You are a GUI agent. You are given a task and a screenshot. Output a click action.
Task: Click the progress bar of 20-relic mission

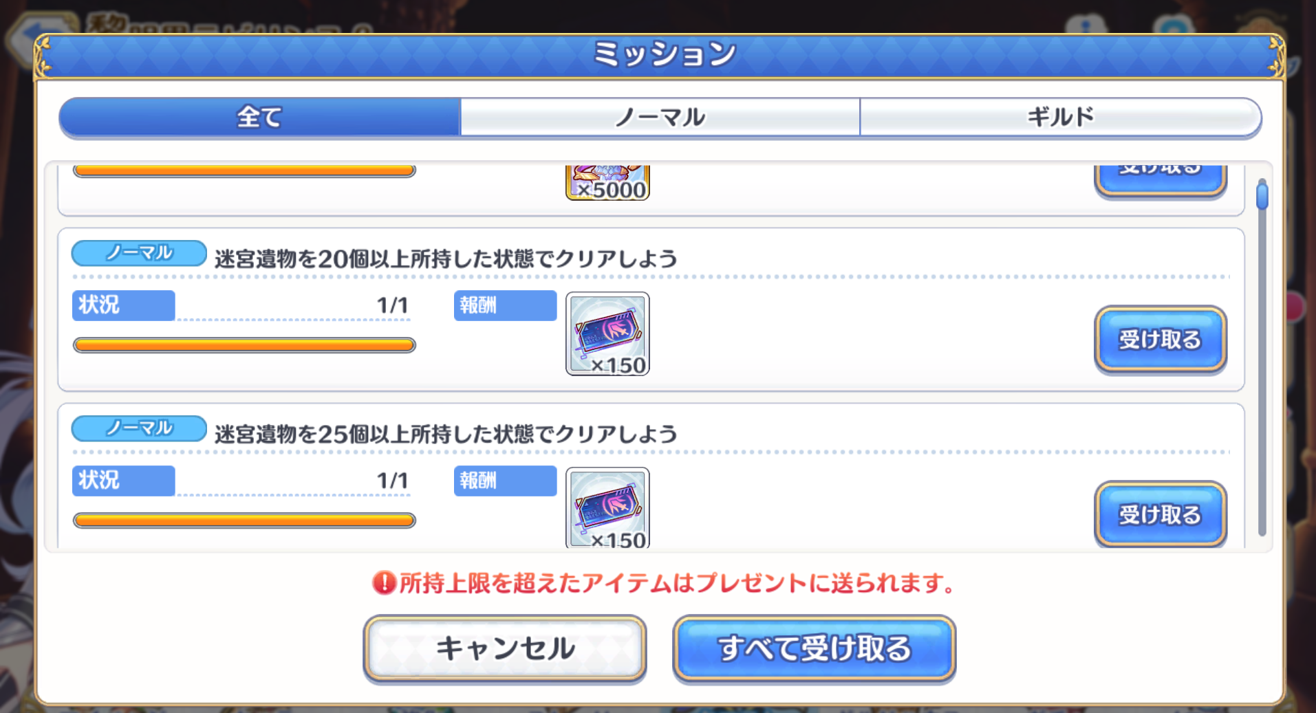tap(244, 345)
